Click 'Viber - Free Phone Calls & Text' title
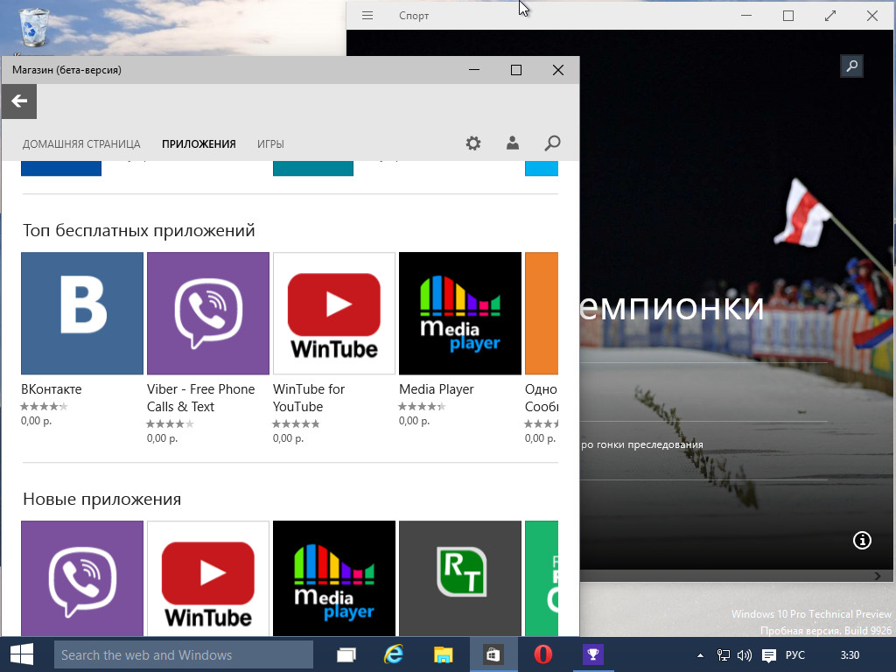The width and height of the screenshot is (896, 672). pyautogui.click(x=200, y=398)
